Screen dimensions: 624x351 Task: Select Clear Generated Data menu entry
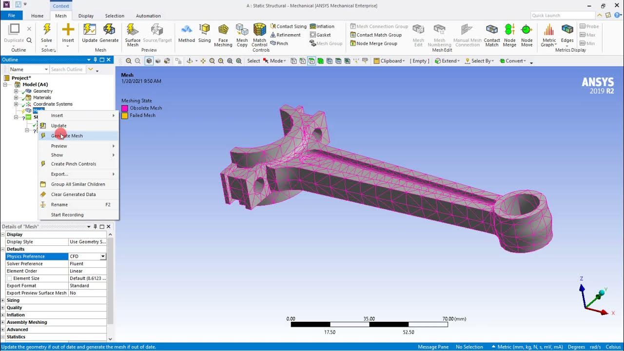point(78,195)
